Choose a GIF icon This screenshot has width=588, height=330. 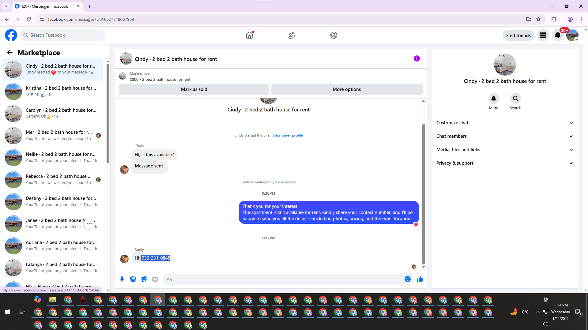pyautogui.click(x=155, y=279)
